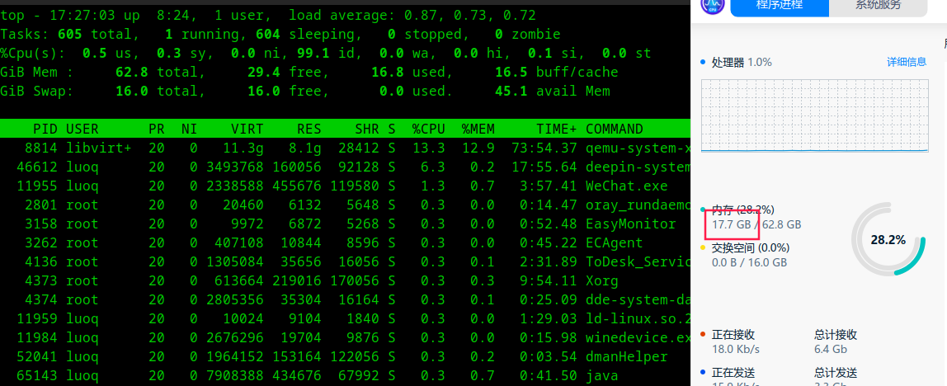The height and width of the screenshot is (386, 947).
Task: Click the COMMAND column header in top
Action: point(615,129)
